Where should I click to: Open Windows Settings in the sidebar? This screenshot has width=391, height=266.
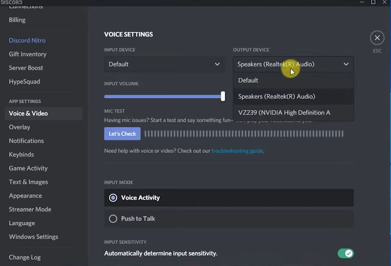pos(34,237)
